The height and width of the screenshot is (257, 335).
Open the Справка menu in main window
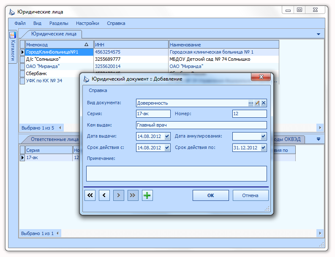116,23
